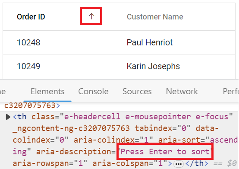
Task: Select the 10249 order cell
Action: pyautogui.click(x=28, y=66)
